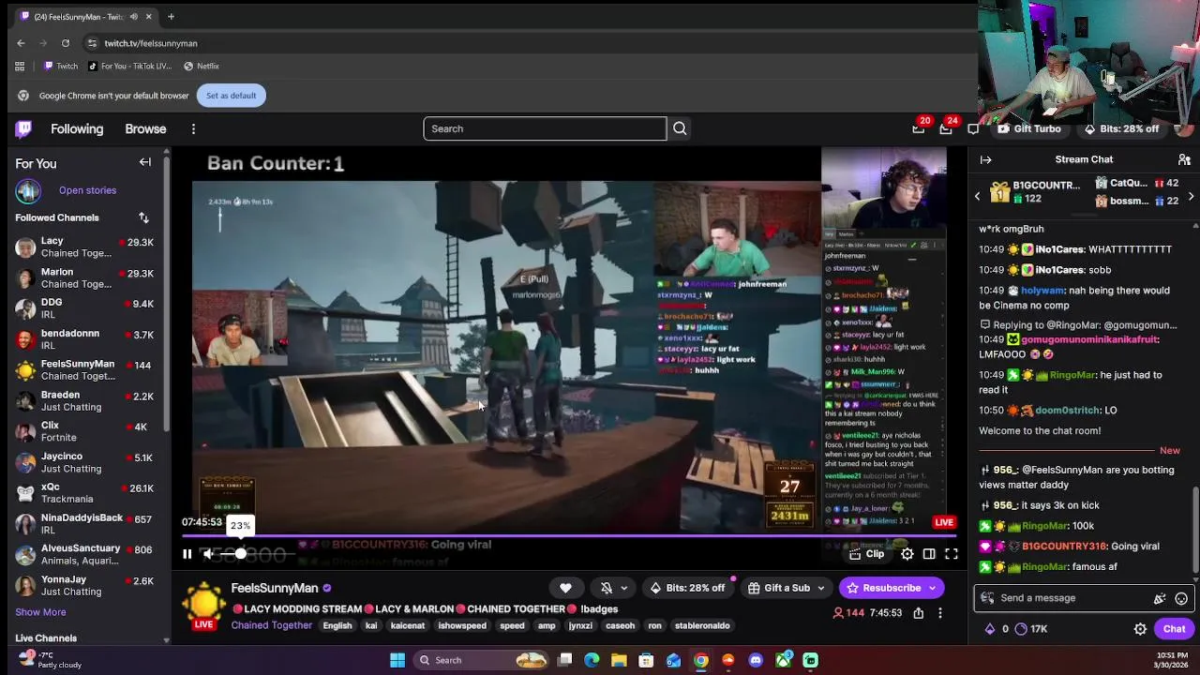
Task: Open channel more options three dots
Action: [x=940, y=613]
